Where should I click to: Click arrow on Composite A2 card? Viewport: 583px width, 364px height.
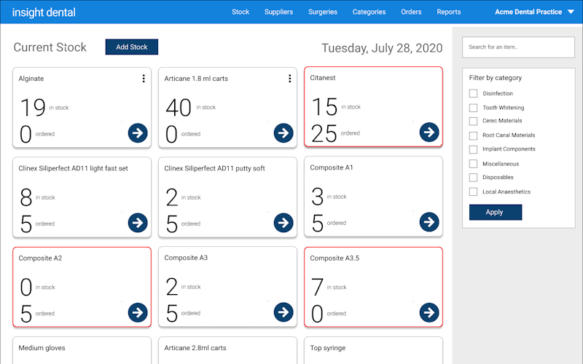pyautogui.click(x=138, y=312)
